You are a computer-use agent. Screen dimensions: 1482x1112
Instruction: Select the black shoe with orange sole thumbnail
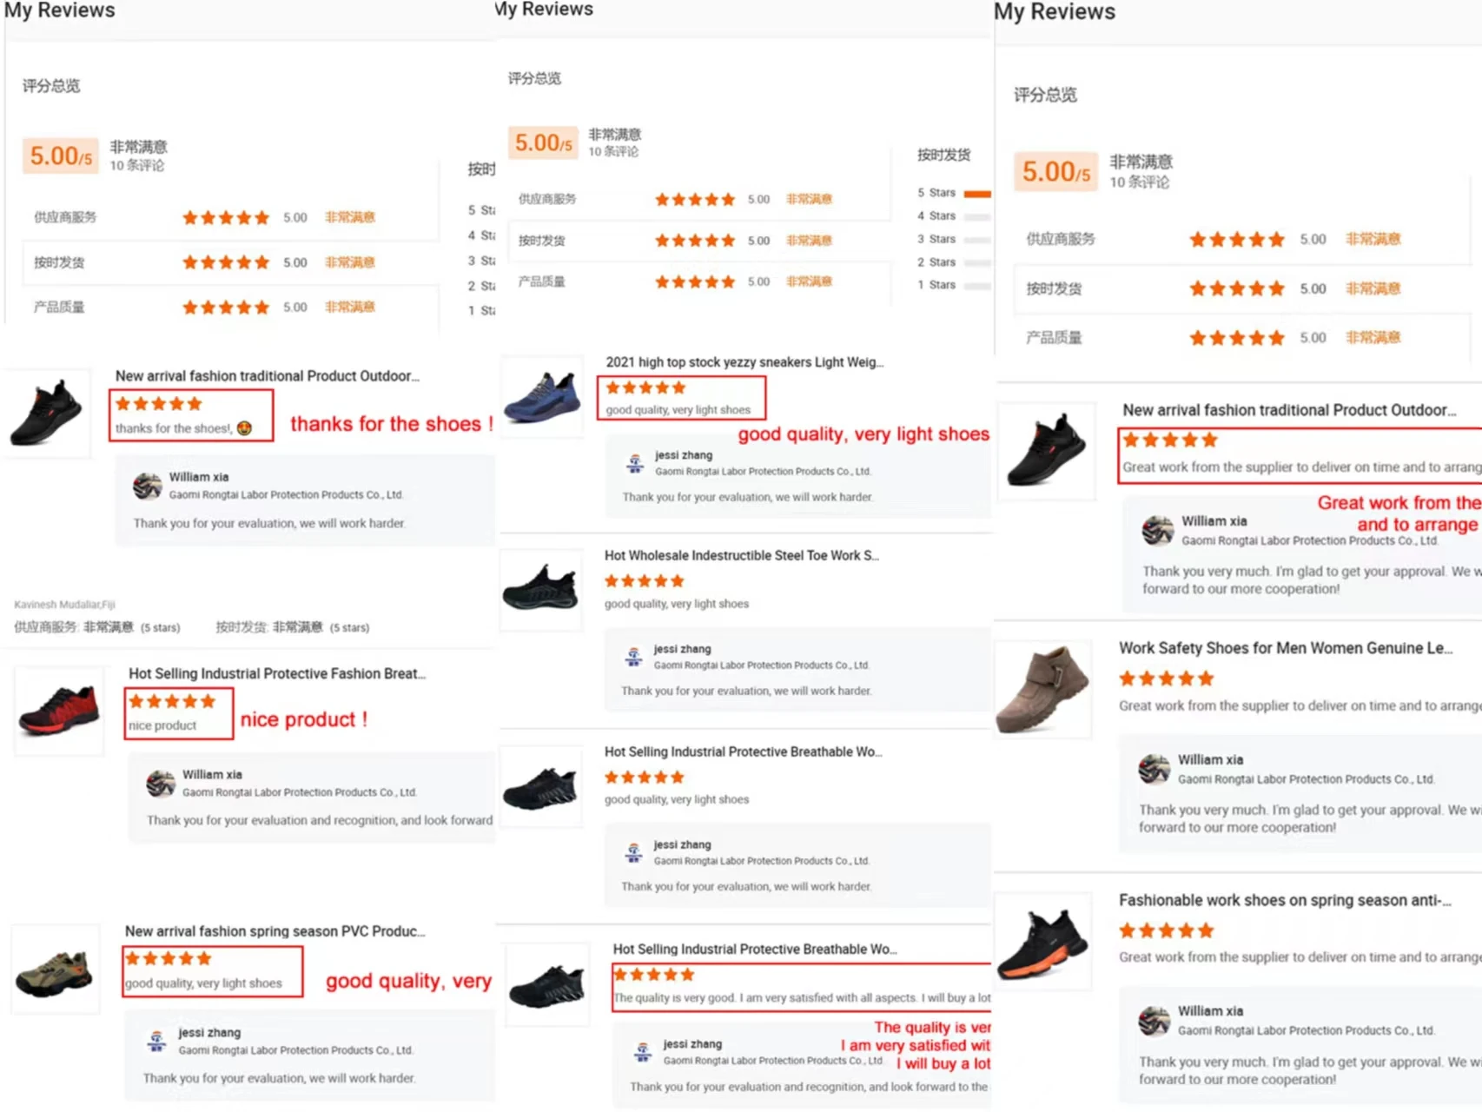pyautogui.click(x=1042, y=942)
